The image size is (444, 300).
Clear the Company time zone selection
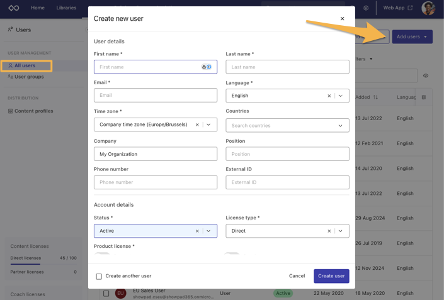[197, 125]
